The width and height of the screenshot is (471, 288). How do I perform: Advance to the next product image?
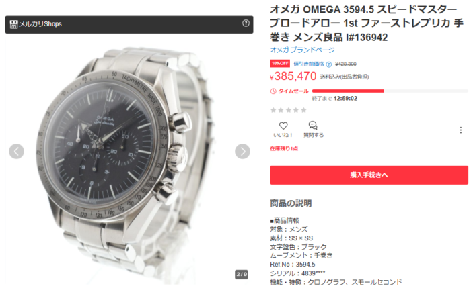coord(242,151)
